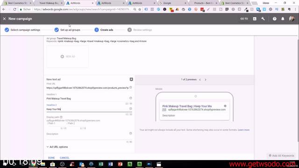
Task: Click the AdWords URL in the address bar
Action: tap(82, 9)
